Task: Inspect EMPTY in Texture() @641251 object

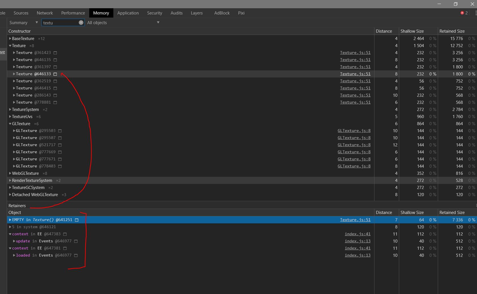Action: 76,220
